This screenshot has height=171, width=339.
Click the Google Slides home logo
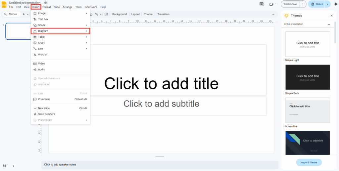tap(4, 4)
